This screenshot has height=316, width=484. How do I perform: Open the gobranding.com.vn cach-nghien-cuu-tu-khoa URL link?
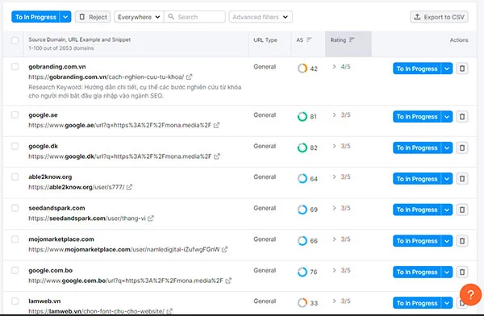pos(106,77)
